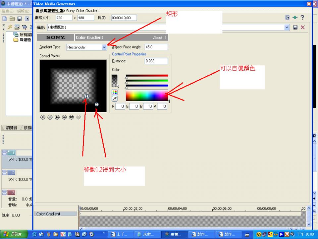Click the Save preset disk icon
Image resolution: width=318 pixels, height=239 pixels.
[x=295, y=28]
